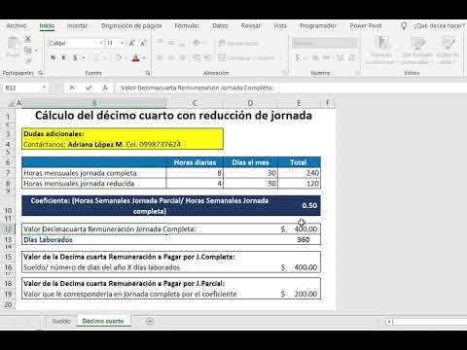Image resolution: width=467 pixels, height=350 pixels.
Task: Open the Archivo menu tab
Action: pos(17,25)
